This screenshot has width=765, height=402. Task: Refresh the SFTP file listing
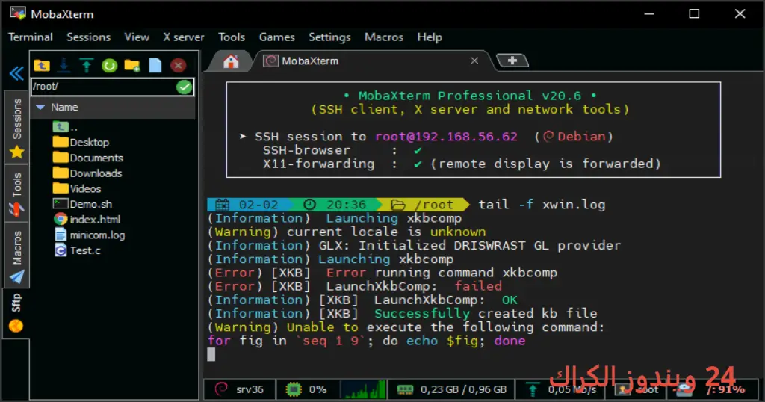(x=109, y=65)
